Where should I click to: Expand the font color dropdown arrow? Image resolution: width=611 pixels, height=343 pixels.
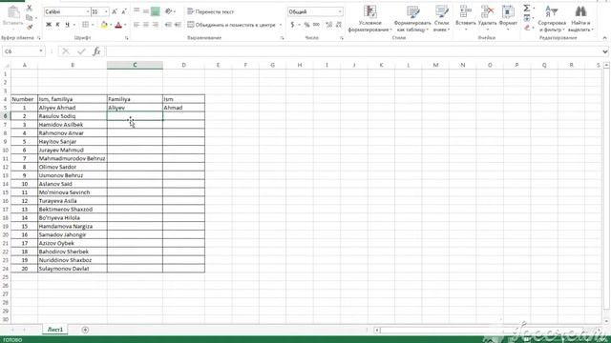point(125,25)
